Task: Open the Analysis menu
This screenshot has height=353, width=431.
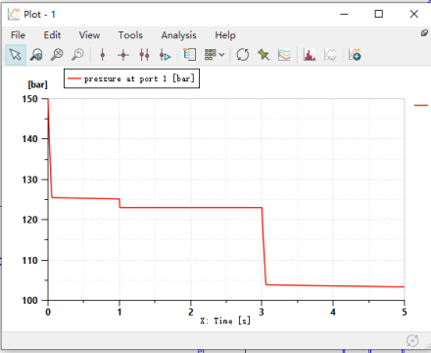Action: 178,35
